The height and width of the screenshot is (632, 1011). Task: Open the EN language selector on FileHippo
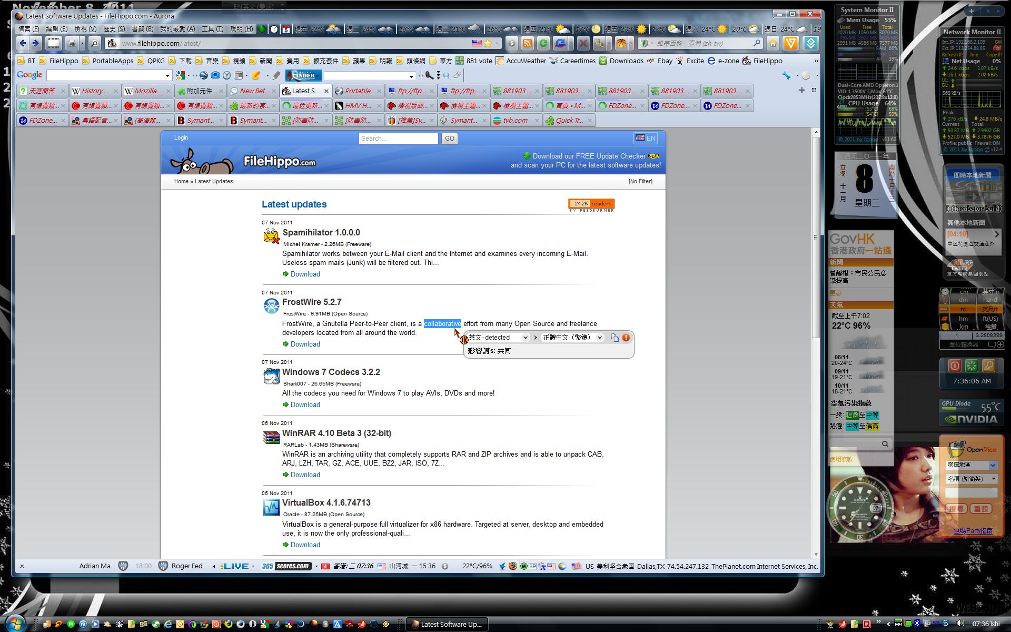click(x=646, y=138)
